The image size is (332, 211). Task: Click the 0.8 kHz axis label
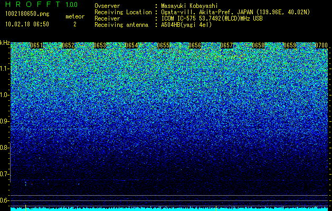pos(4,148)
